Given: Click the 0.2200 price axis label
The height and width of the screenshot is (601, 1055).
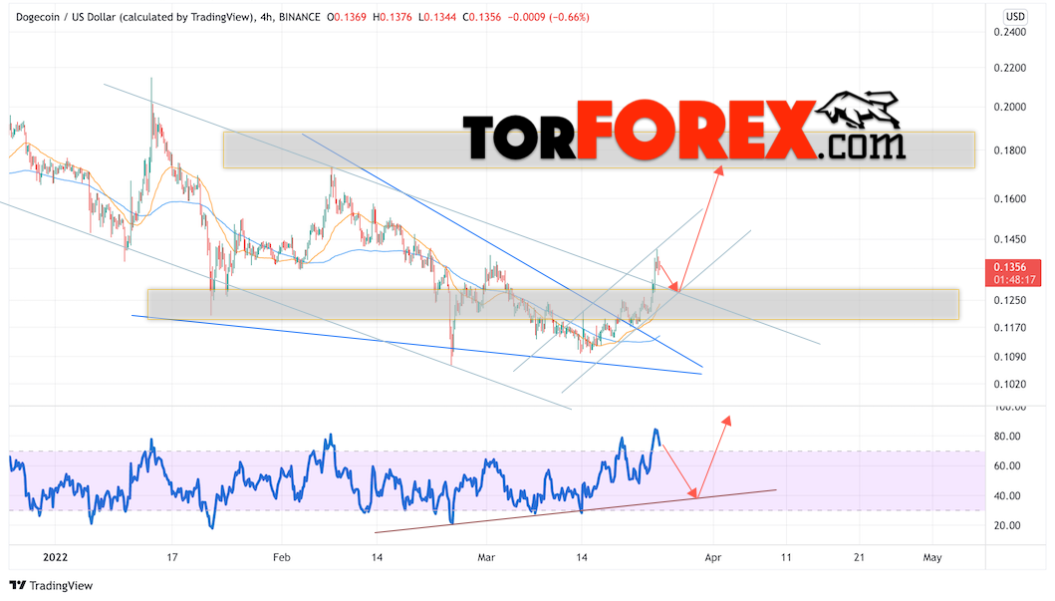Looking at the screenshot, I should pyautogui.click(x=1010, y=69).
